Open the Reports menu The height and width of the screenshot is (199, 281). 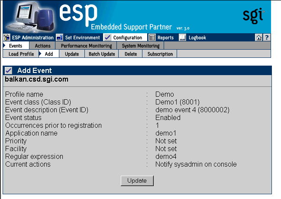(x=165, y=38)
